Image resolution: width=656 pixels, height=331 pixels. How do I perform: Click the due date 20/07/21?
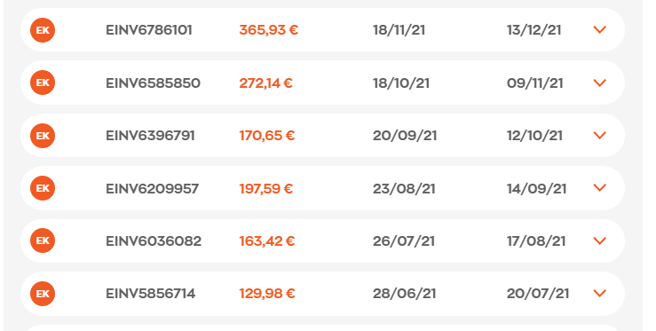click(538, 294)
